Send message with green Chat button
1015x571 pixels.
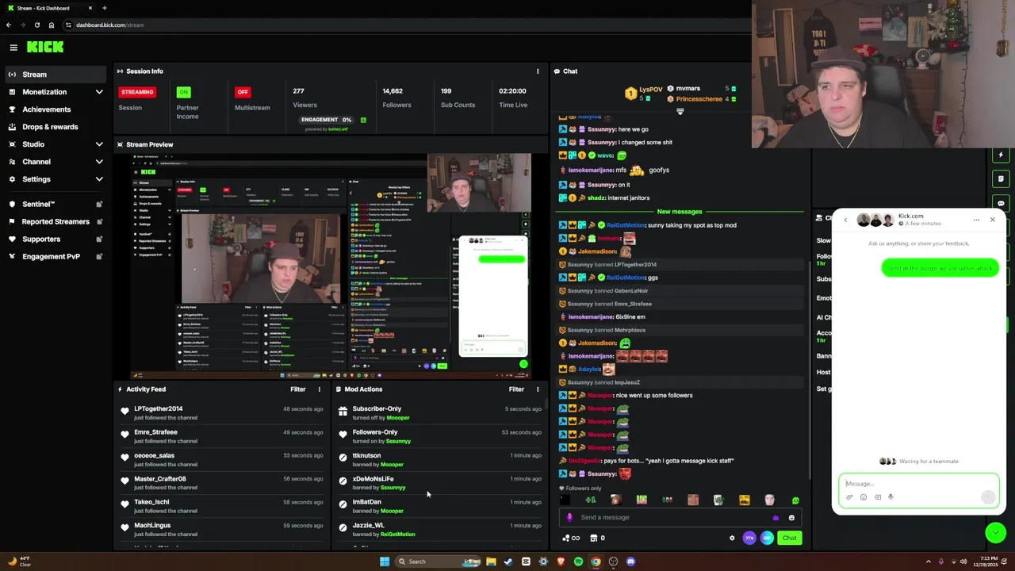789,538
